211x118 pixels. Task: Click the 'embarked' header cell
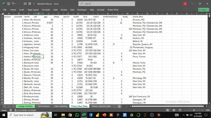tap(108, 17)
